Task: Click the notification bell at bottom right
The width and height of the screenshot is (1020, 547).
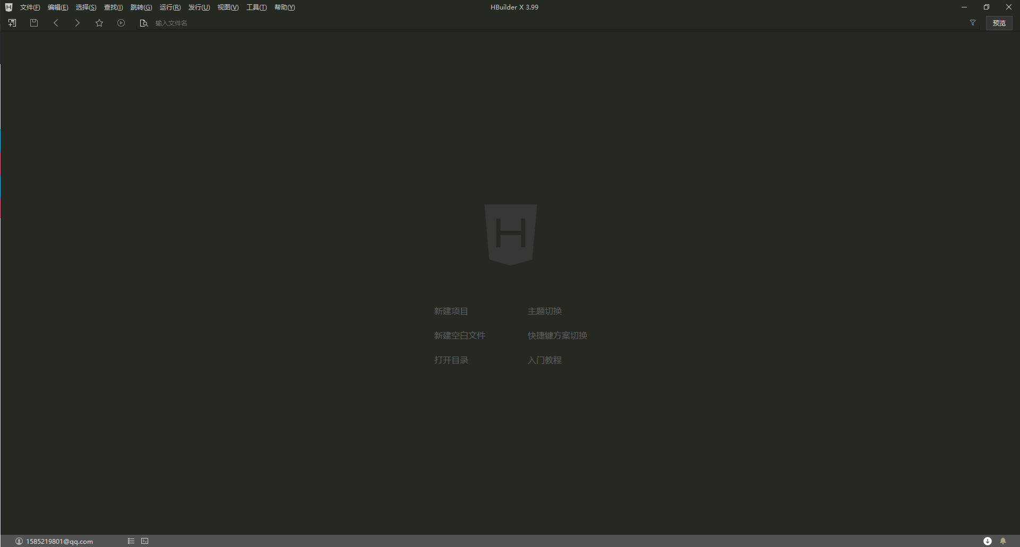Action: [1002, 541]
